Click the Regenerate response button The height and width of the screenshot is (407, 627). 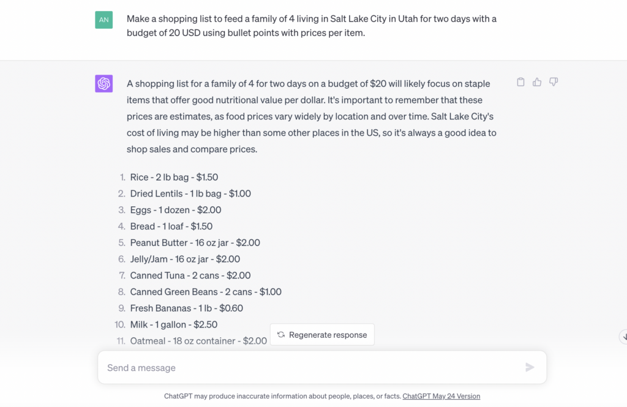322,335
